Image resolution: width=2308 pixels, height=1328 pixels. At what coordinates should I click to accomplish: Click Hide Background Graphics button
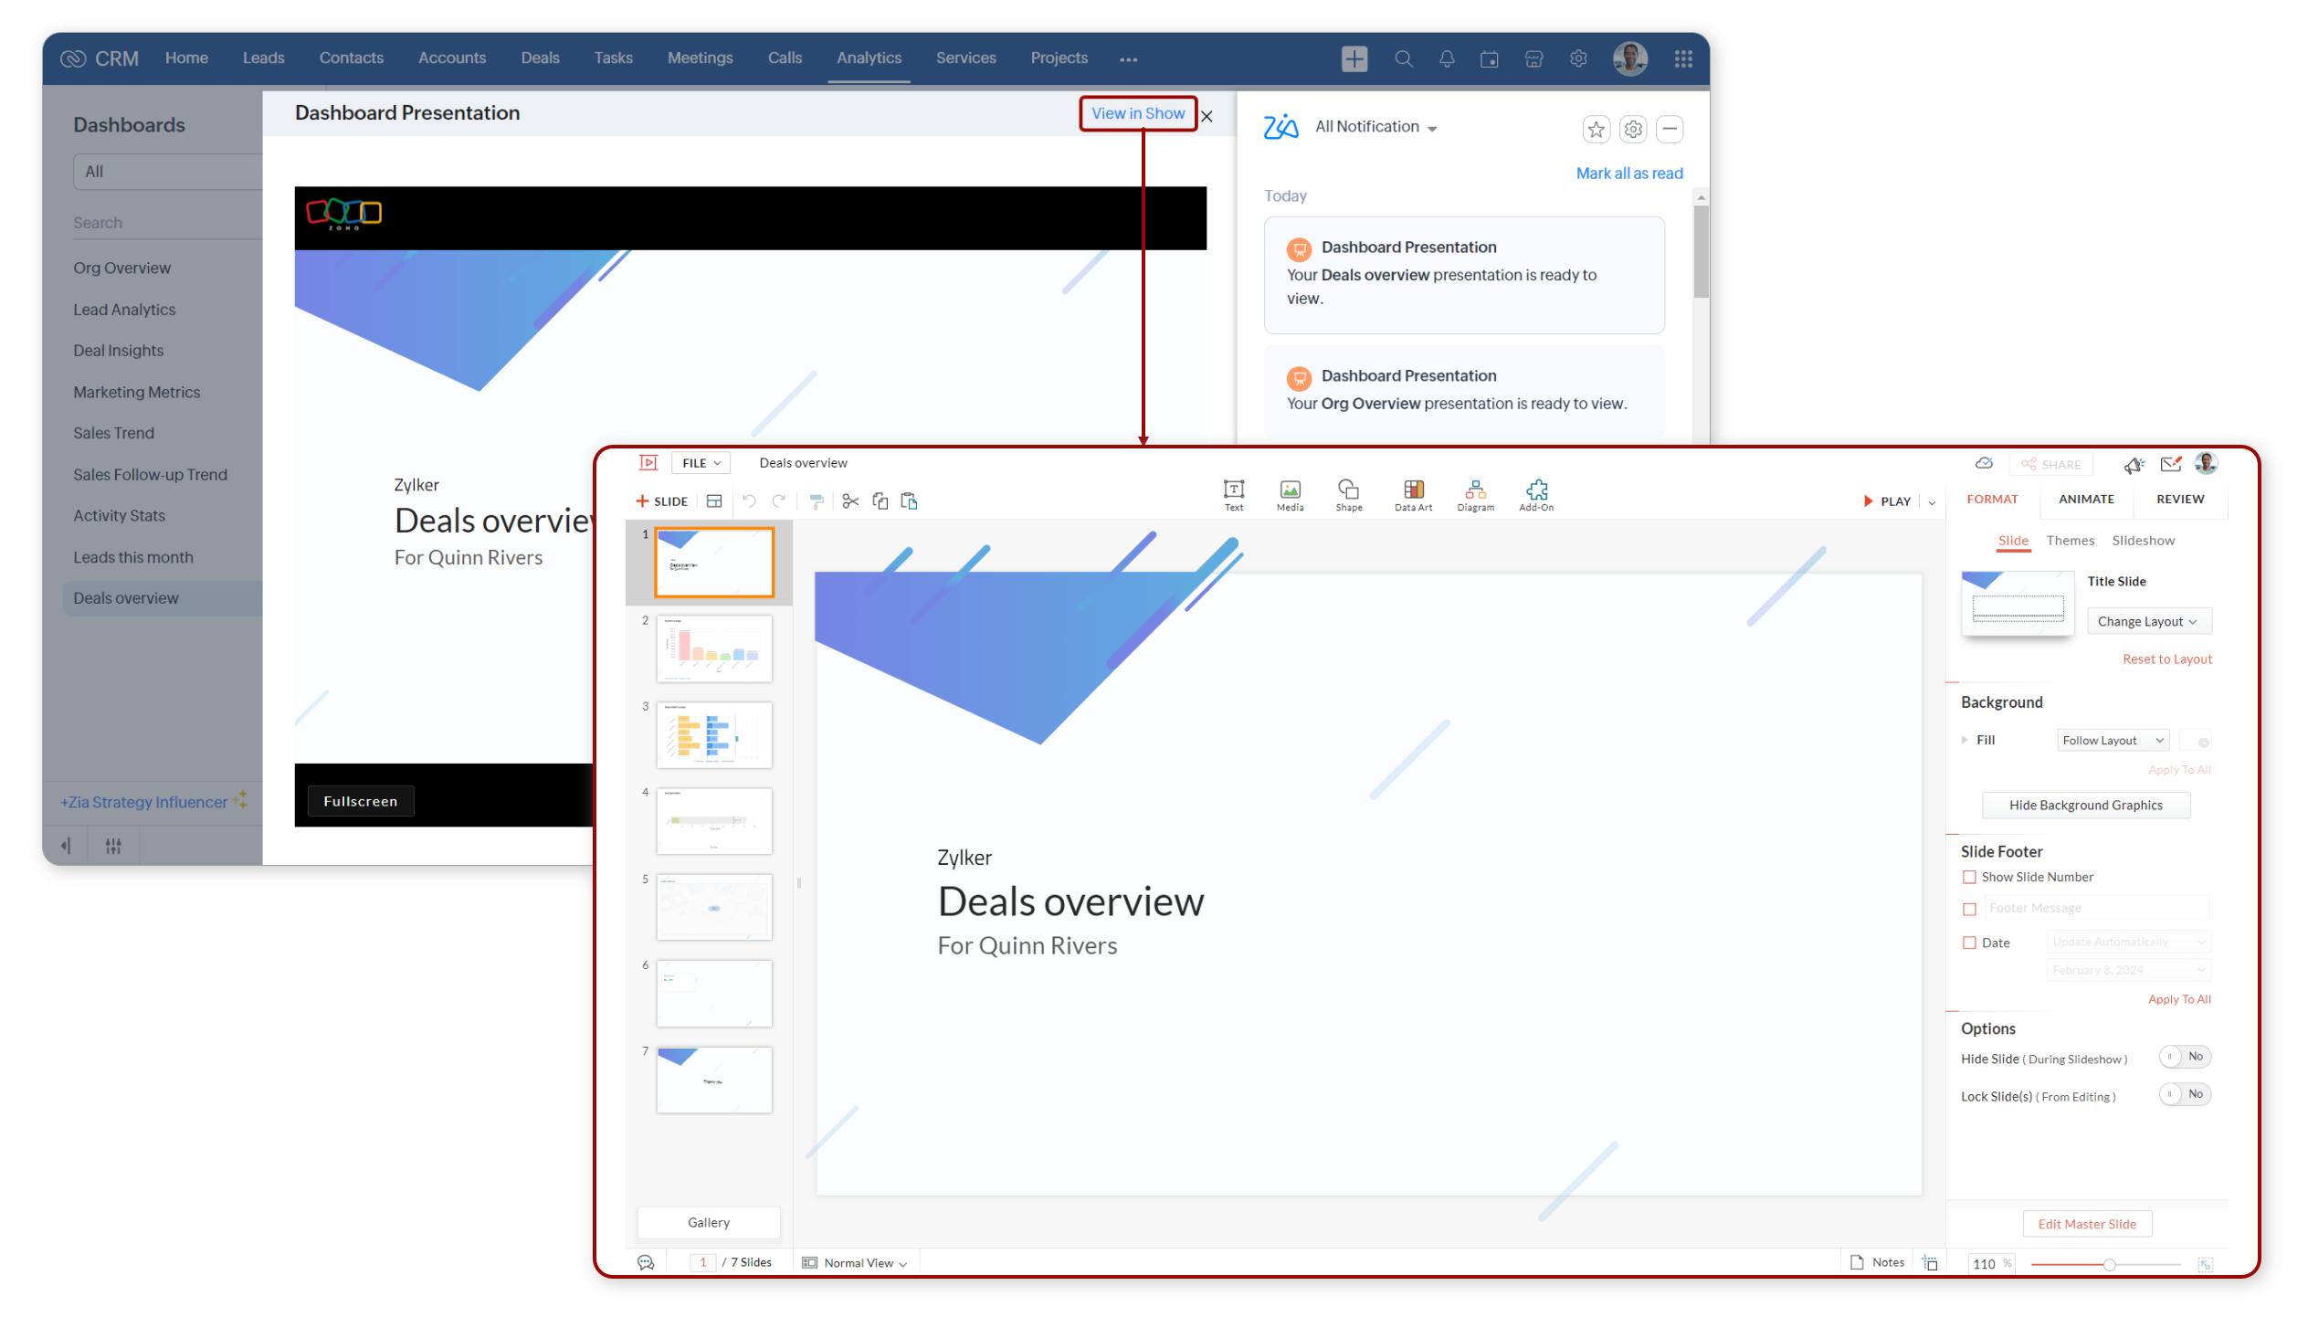coord(2084,805)
